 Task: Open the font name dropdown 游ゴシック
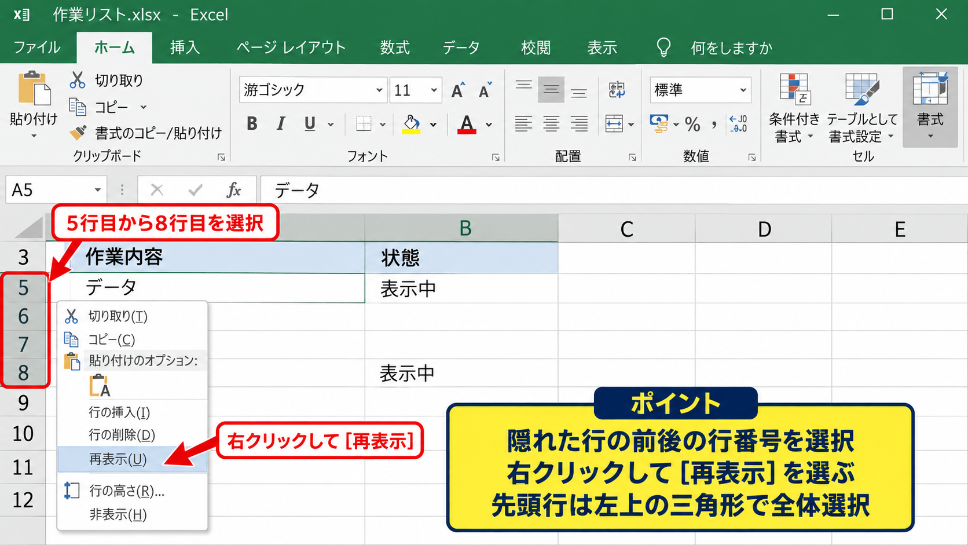(379, 90)
